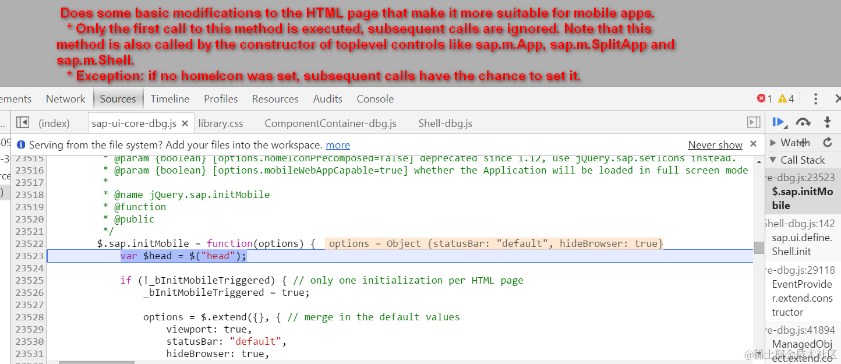
Task: Open the Timeline panel
Action: (x=170, y=99)
